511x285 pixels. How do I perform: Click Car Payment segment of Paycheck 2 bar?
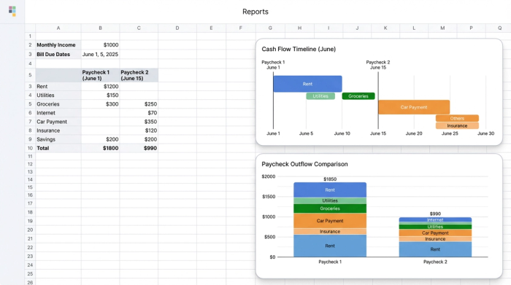(435, 233)
